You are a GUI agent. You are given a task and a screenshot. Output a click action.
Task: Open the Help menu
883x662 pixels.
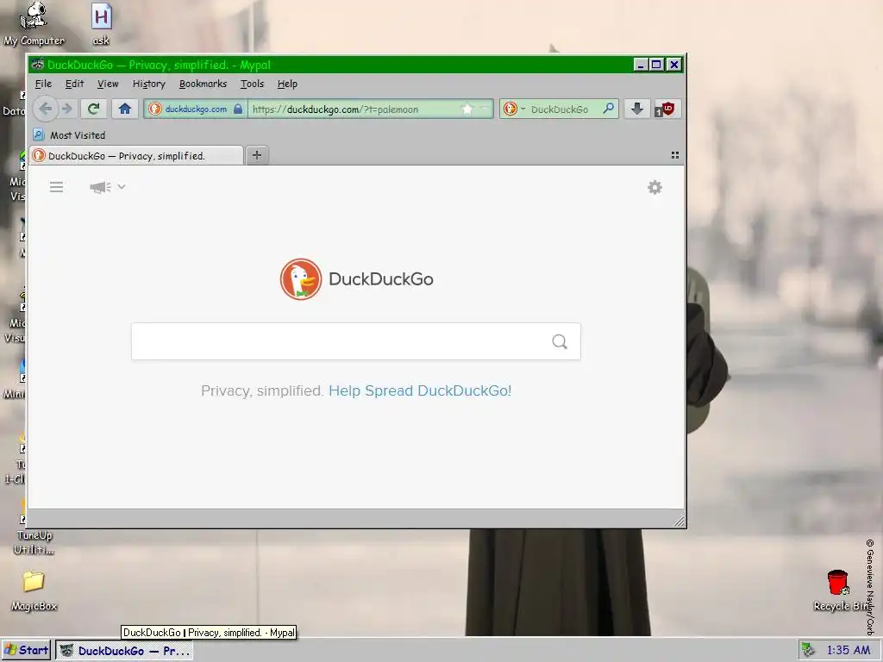coord(287,84)
